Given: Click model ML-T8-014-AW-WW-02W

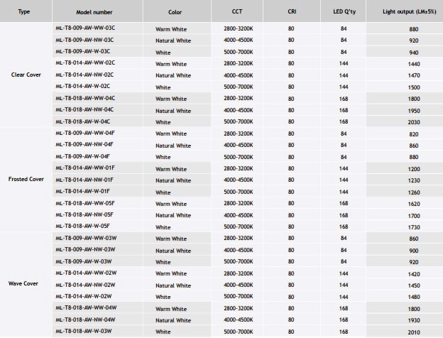Looking at the screenshot, I should click(86, 273).
